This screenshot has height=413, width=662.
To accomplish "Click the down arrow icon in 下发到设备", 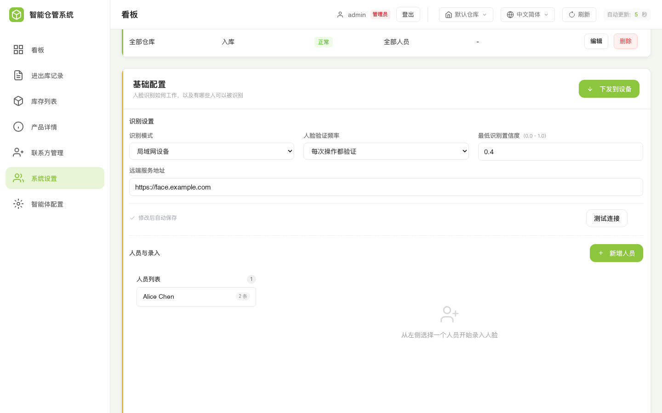I will point(590,89).
